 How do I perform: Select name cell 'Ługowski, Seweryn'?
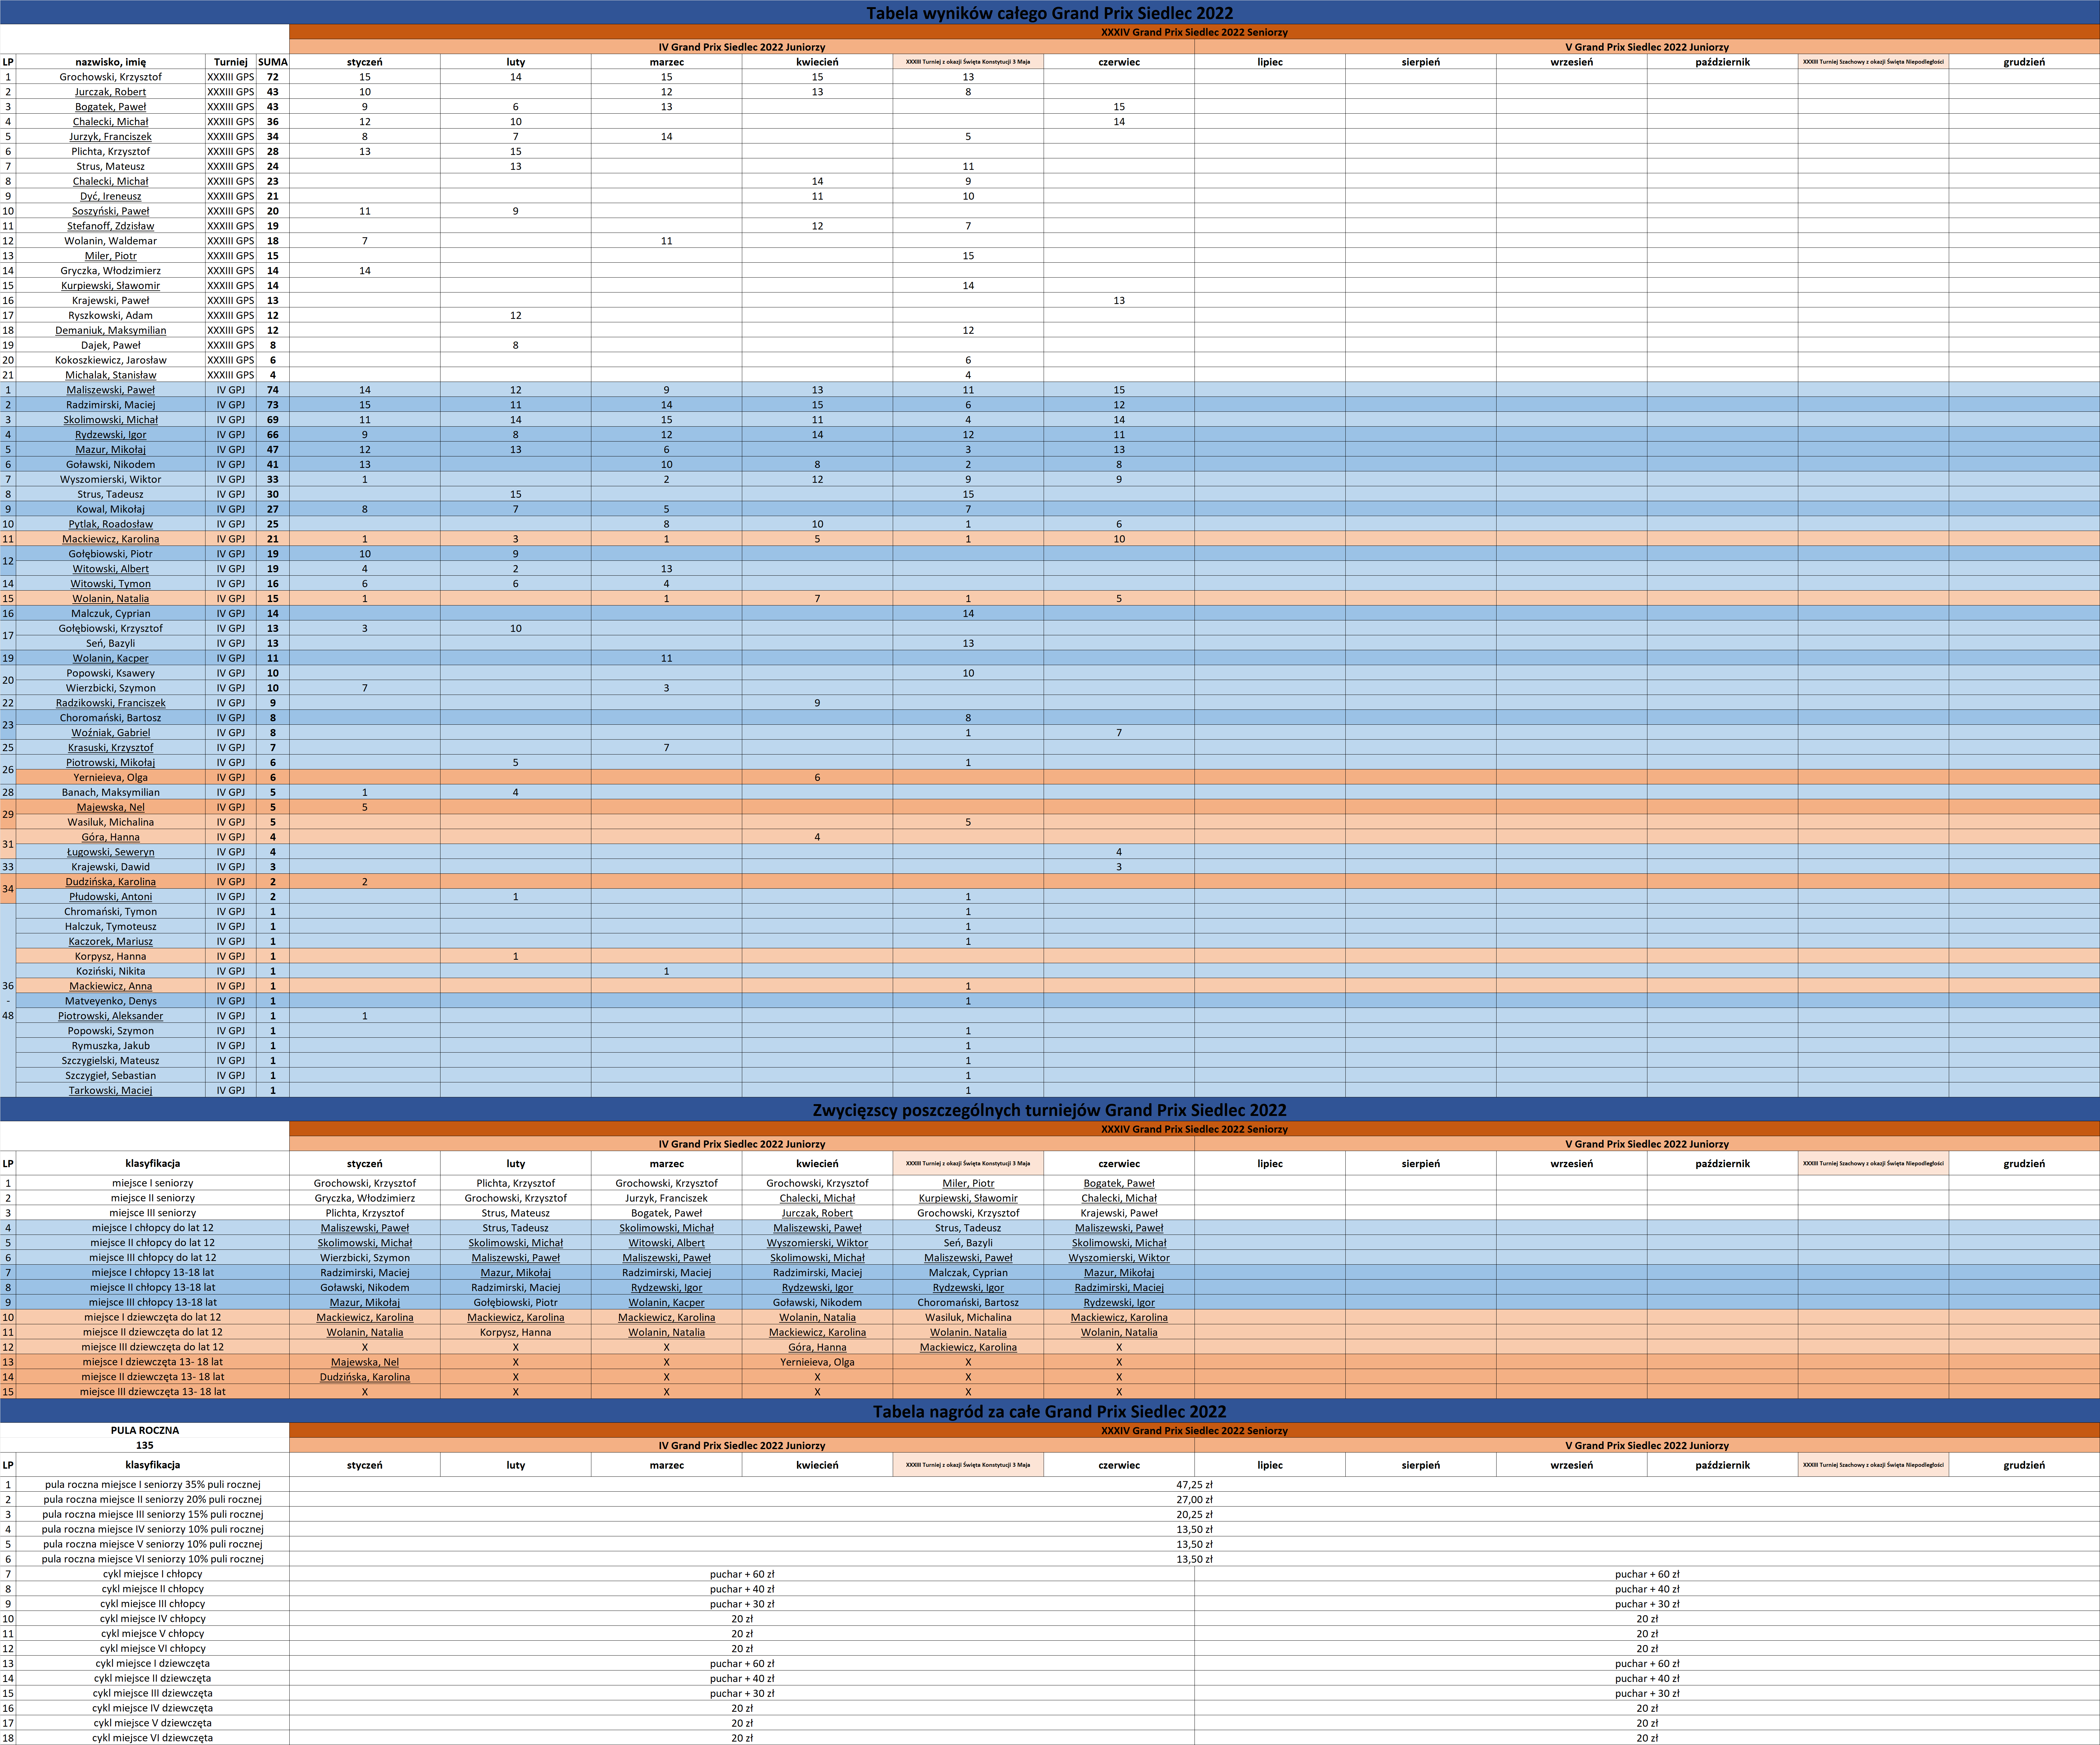(x=110, y=852)
